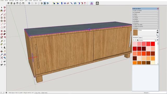The width and height of the screenshot is (167, 94).
Task: Select the Orbit camera tool
Action: [2, 51]
